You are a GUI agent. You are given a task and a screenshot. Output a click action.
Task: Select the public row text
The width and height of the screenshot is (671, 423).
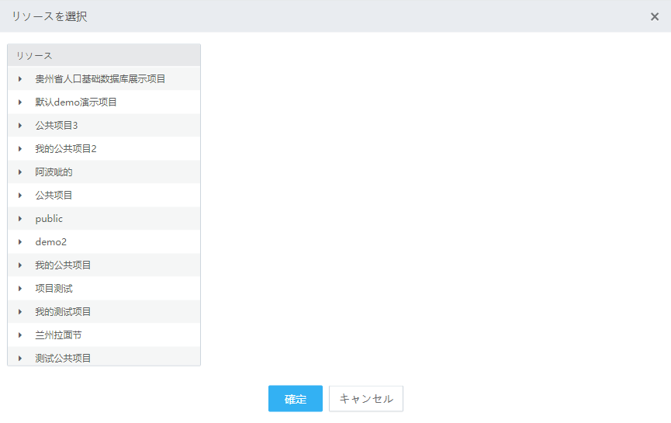click(49, 219)
